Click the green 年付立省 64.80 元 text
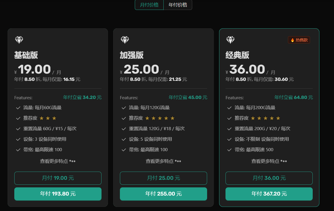 [x=293, y=97]
